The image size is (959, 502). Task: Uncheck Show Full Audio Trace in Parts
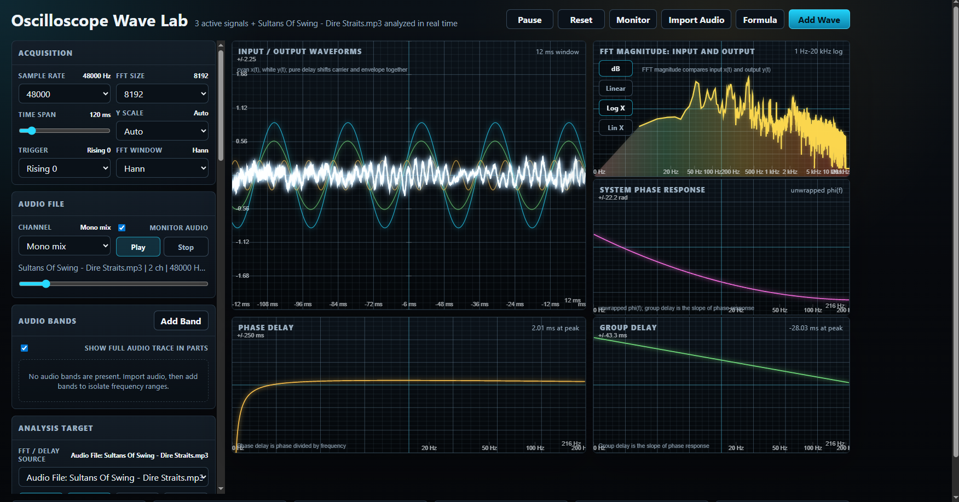tap(25, 348)
